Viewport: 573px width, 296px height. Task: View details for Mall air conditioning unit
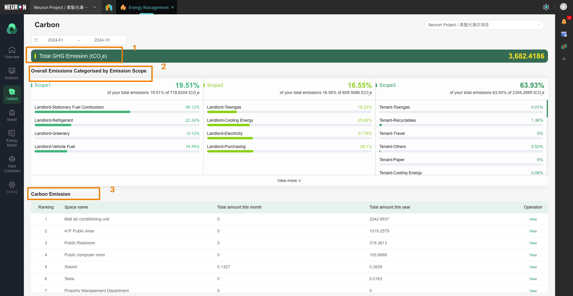tap(533, 219)
